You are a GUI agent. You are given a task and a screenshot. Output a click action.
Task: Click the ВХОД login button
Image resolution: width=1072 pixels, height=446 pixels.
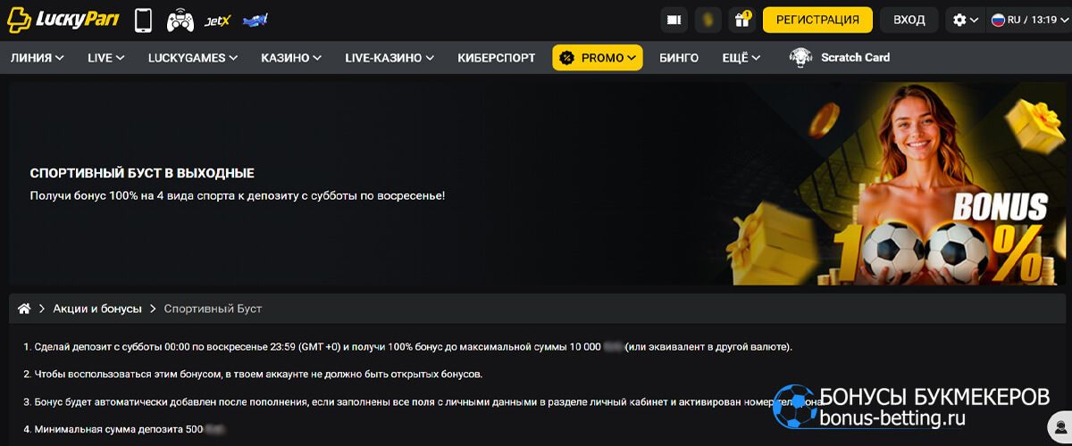(x=909, y=20)
